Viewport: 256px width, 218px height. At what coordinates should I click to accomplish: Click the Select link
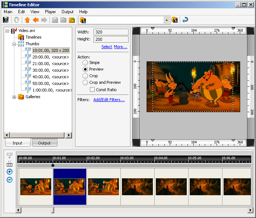coord(107,47)
